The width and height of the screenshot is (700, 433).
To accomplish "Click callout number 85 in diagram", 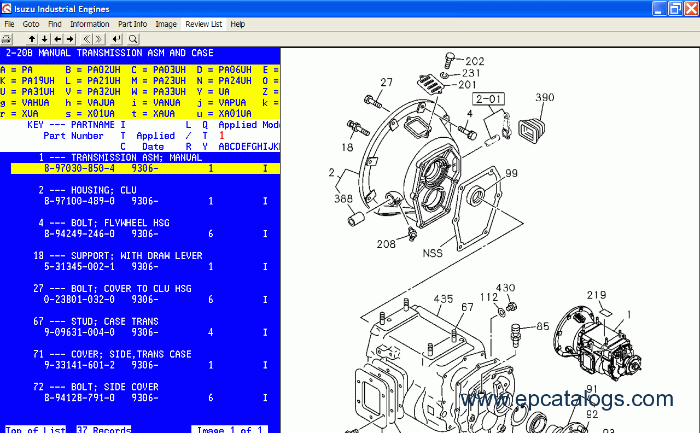I will coord(542,326).
